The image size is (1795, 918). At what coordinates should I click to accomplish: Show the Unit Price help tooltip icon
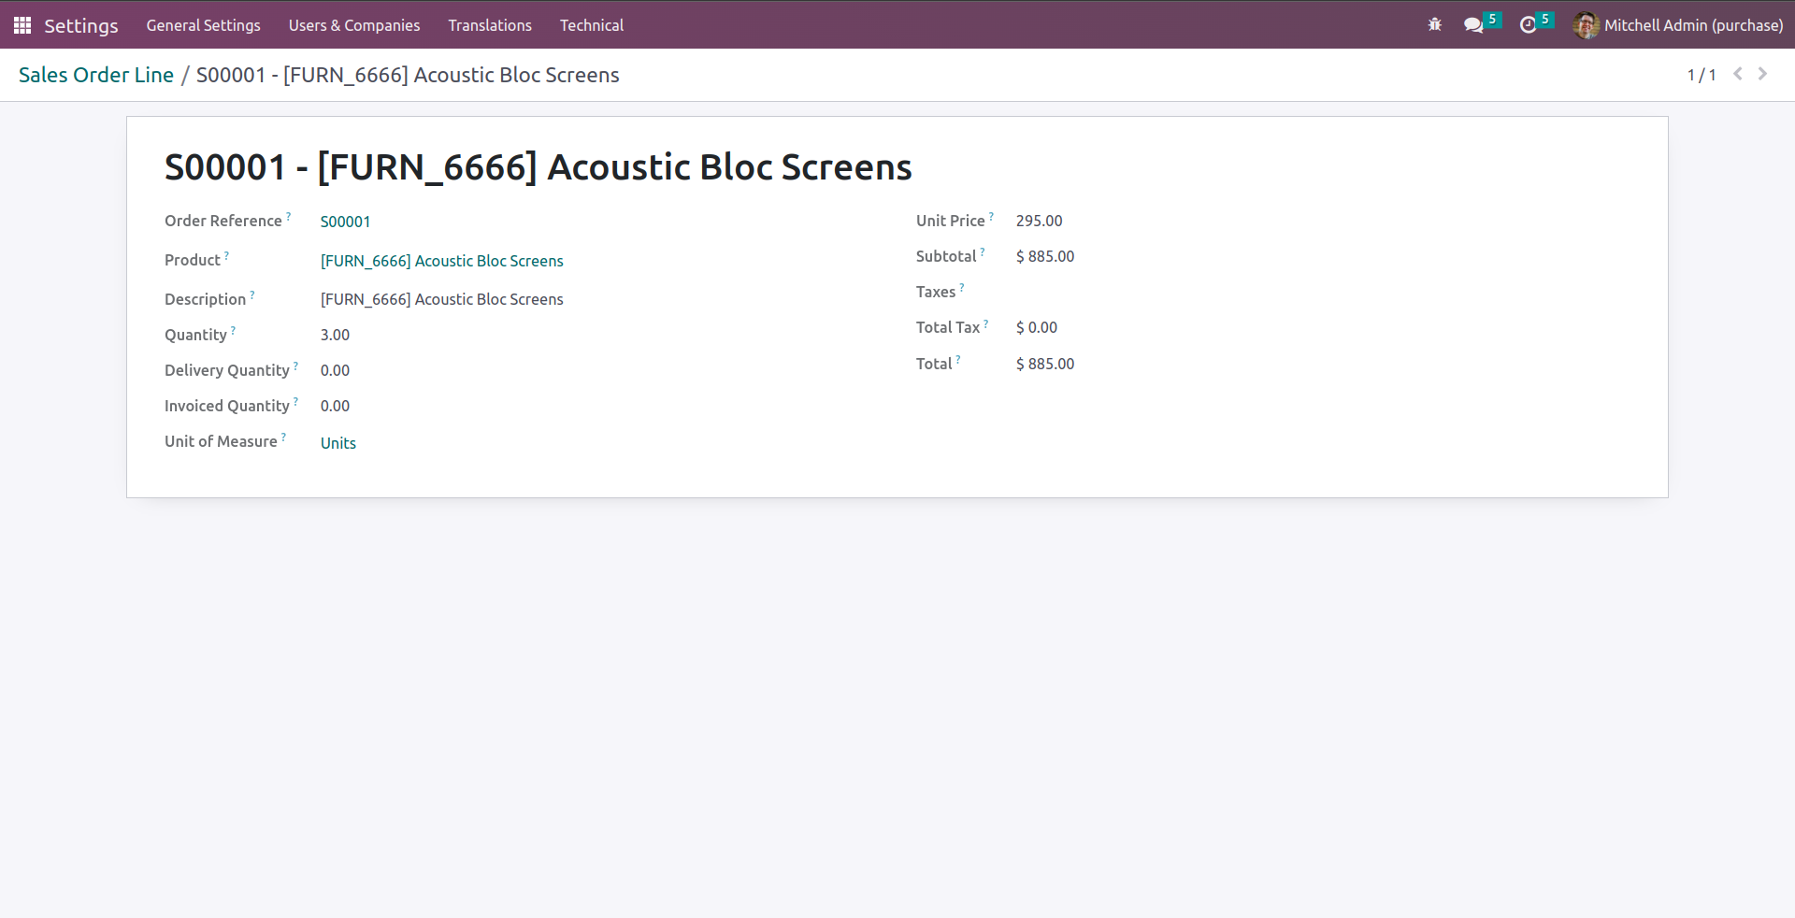[991, 217]
